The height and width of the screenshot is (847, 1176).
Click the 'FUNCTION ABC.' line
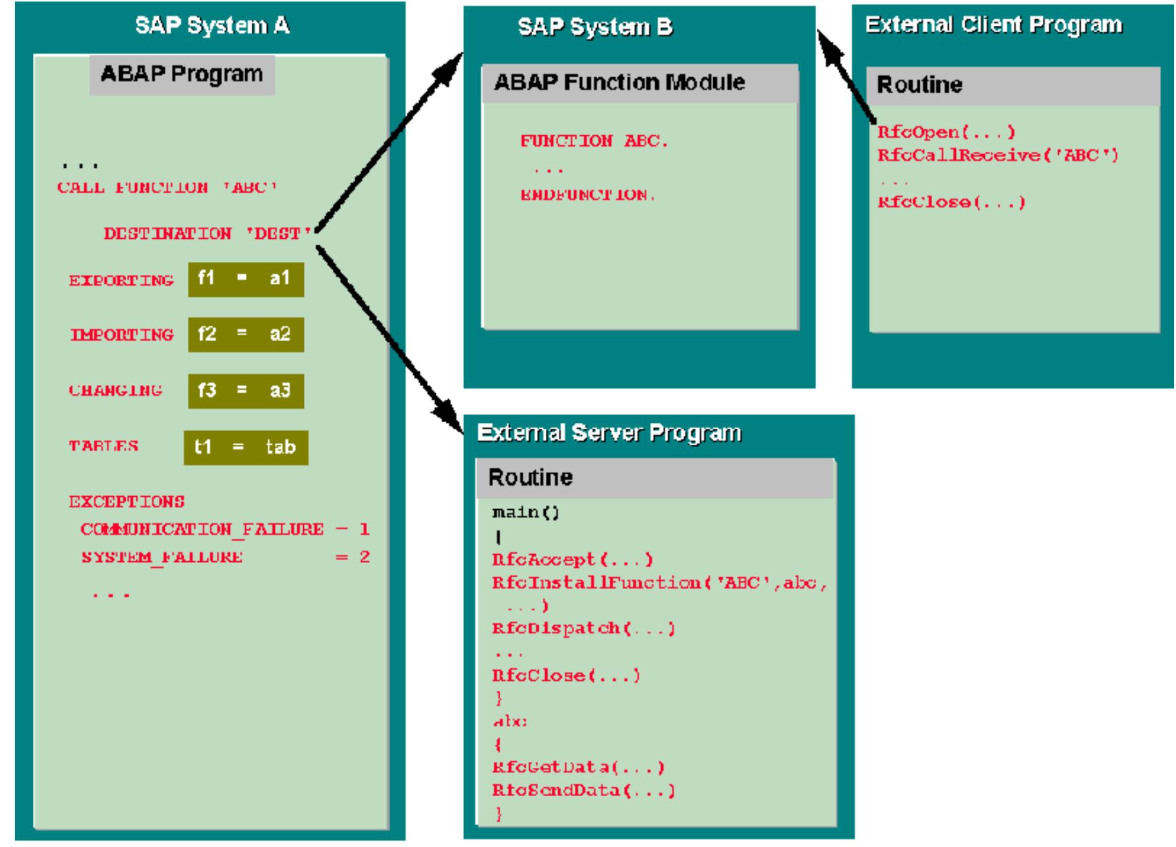coord(595,141)
